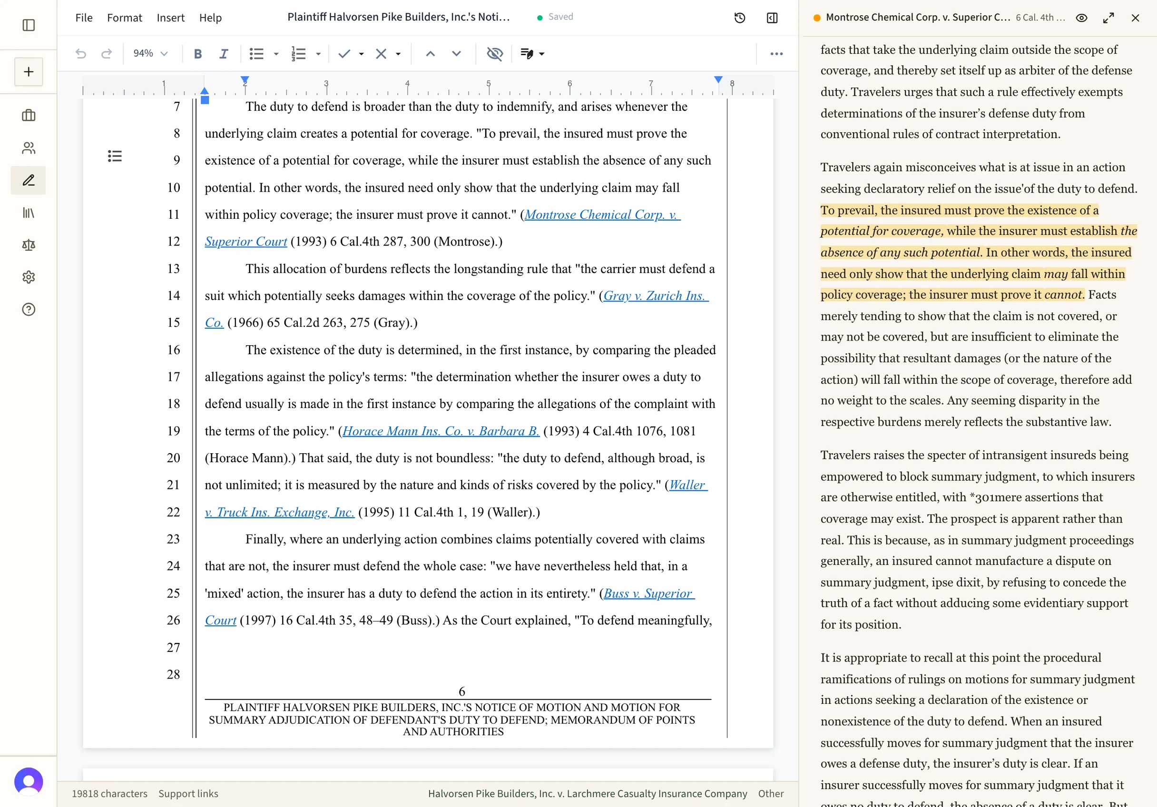Toggle the eye icon in source panel header
Screen dimensions: 1157x807
1081,18
